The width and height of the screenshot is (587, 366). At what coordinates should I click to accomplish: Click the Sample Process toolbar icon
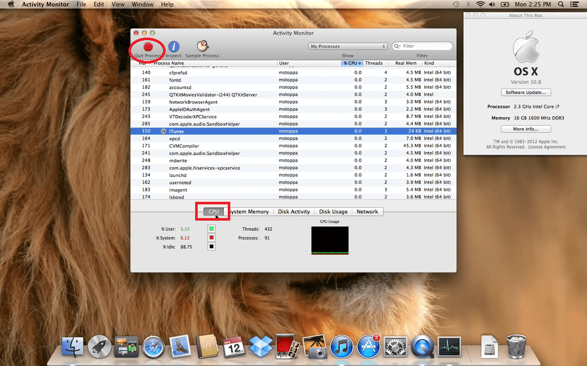202,46
